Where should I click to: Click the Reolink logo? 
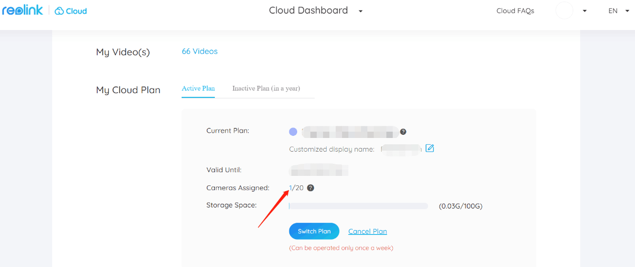coord(22,11)
